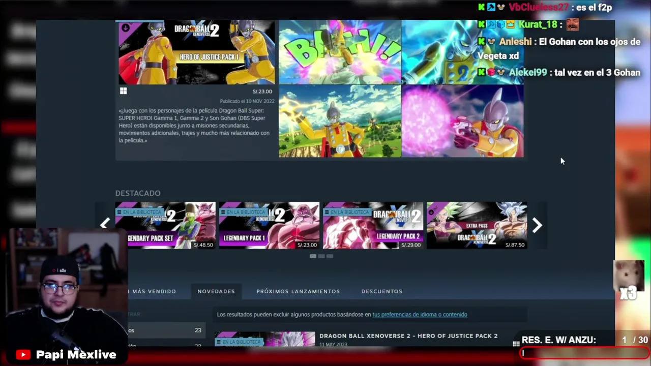The width and height of the screenshot is (651, 366).
Task: Follow 'tus preferencias de idioma o contenido' link
Action: coord(420,314)
